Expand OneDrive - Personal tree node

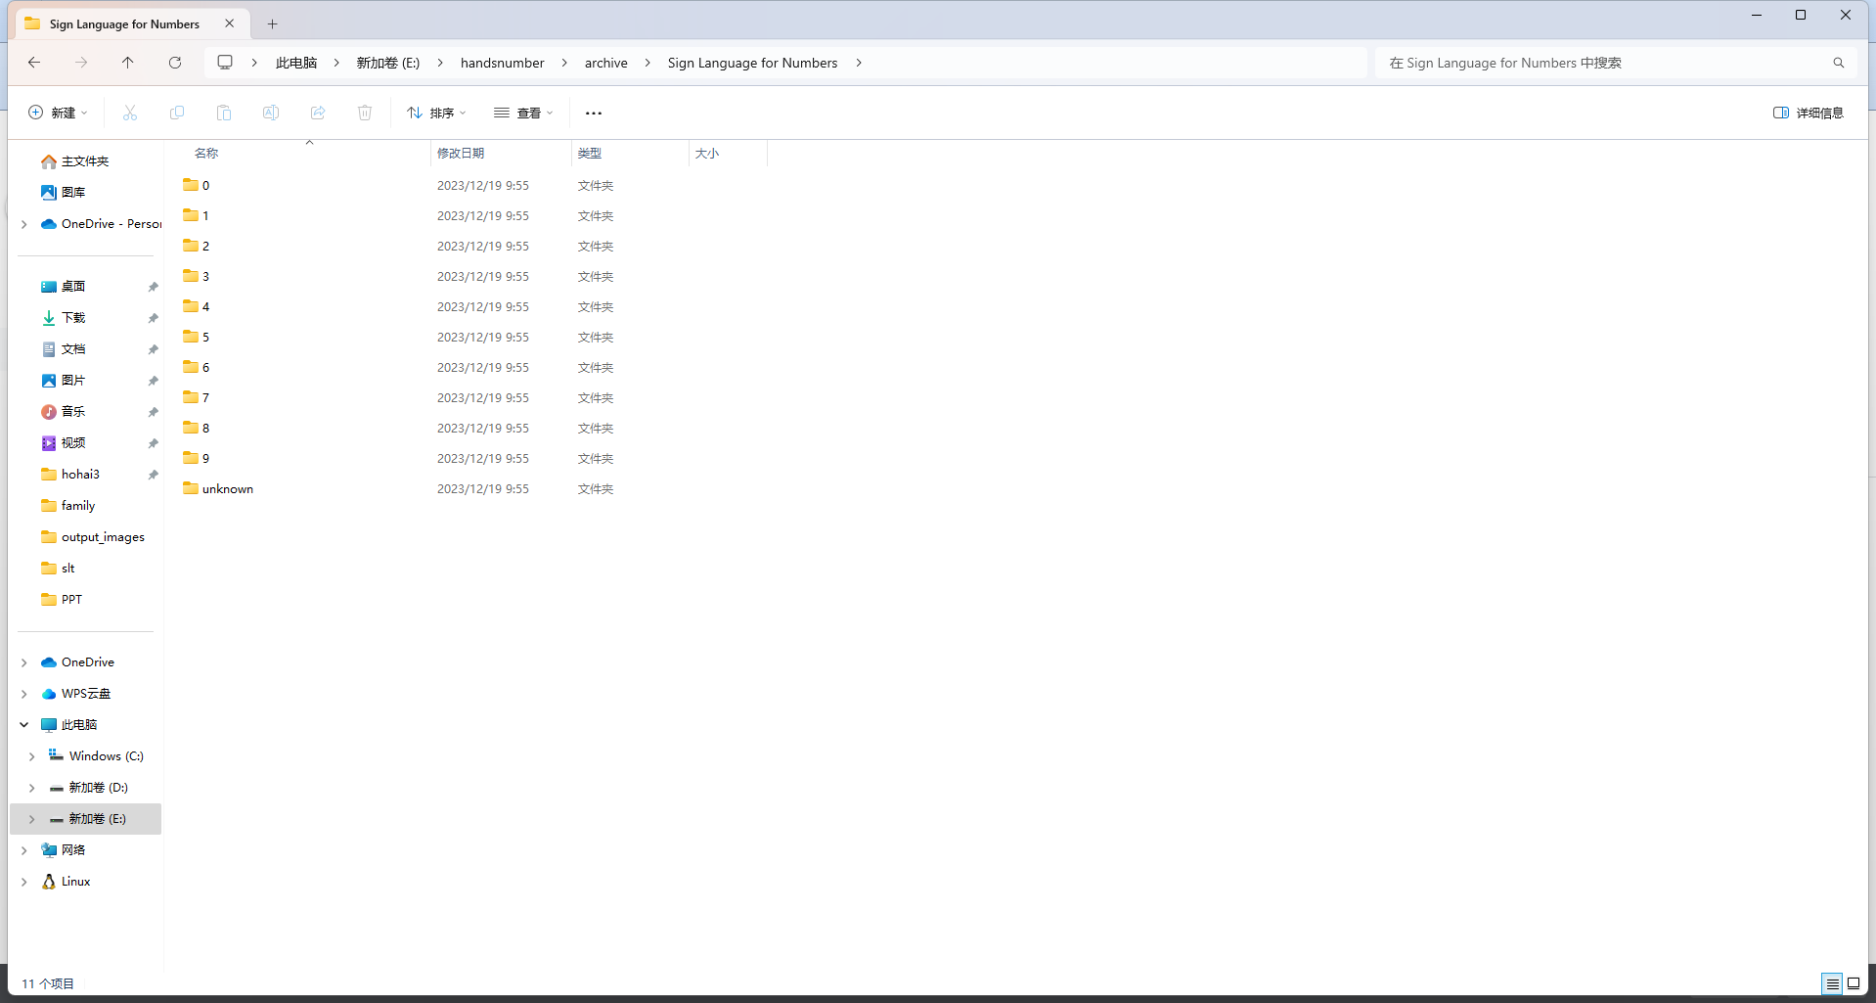tap(24, 224)
